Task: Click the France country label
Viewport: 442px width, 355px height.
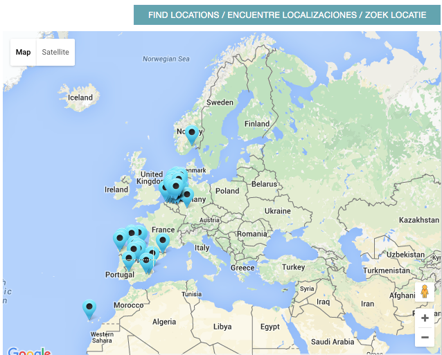Action: (163, 230)
